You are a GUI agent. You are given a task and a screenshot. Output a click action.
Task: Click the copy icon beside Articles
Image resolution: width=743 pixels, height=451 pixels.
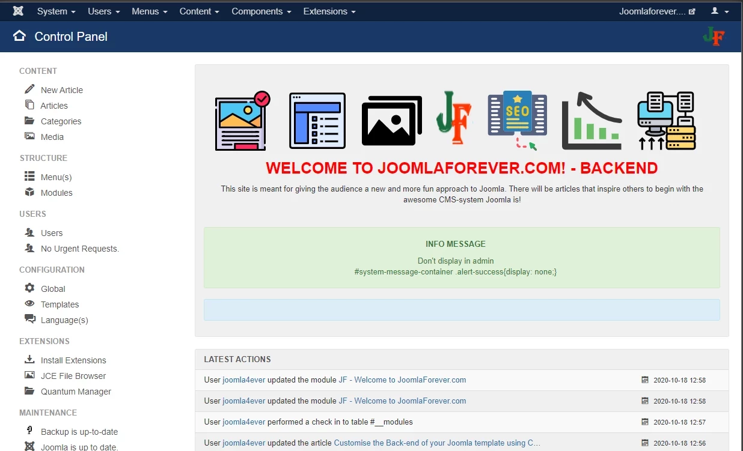29,104
